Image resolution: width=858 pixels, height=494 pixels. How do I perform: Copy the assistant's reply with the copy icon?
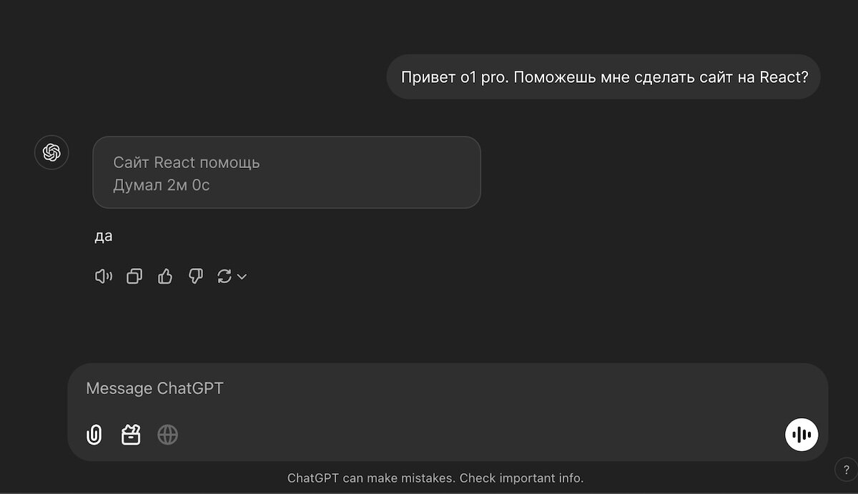(x=134, y=277)
